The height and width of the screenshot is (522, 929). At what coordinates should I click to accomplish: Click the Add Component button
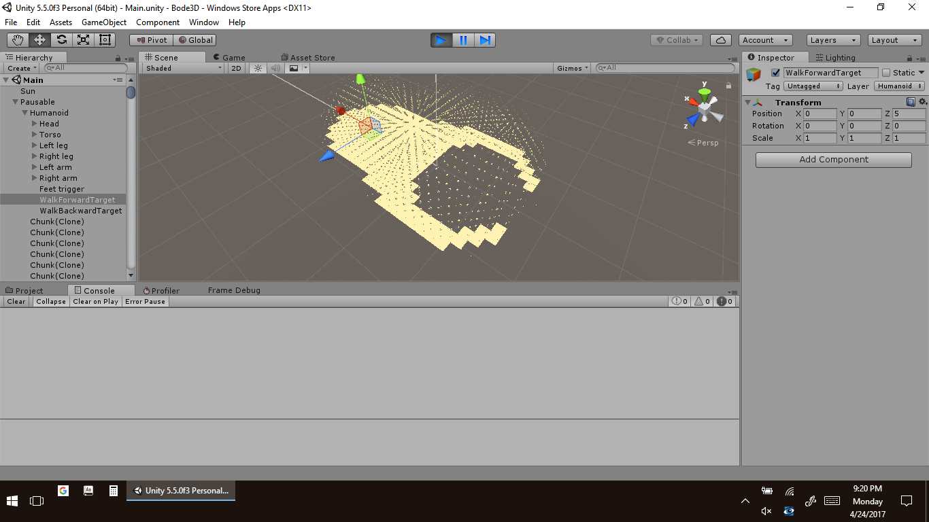tap(833, 160)
